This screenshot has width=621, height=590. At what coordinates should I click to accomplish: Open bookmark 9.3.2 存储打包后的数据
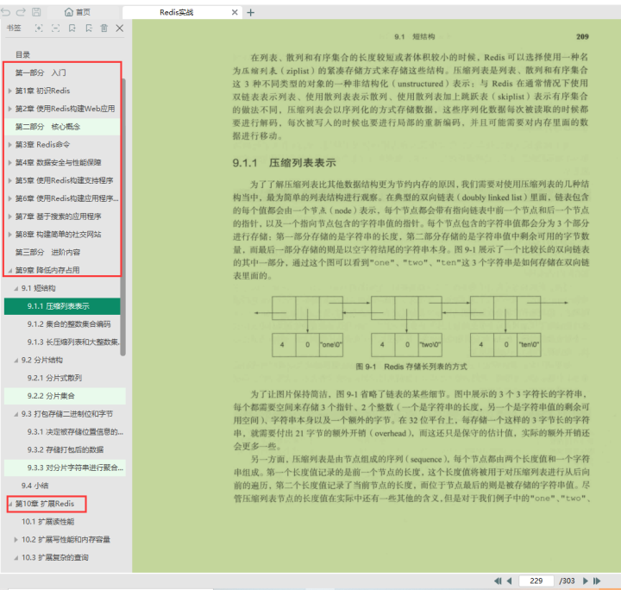(66, 449)
